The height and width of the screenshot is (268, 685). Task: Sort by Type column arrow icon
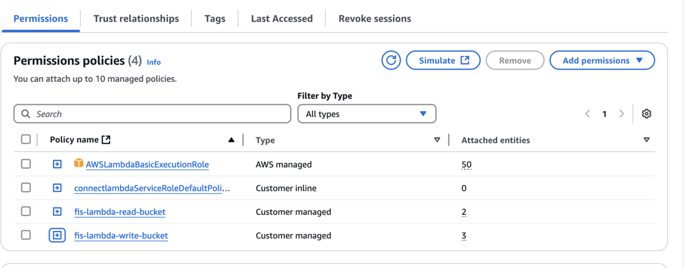437,140
